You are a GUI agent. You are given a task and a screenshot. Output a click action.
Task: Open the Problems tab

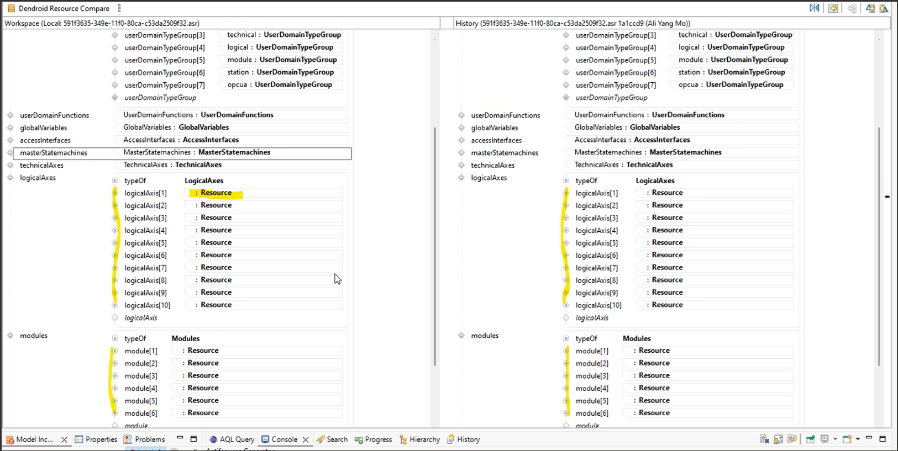[145, 439]
